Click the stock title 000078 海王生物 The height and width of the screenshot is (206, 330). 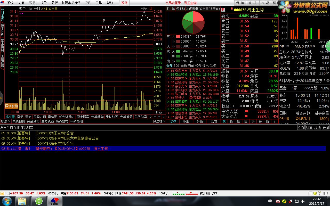coord(249,10)
